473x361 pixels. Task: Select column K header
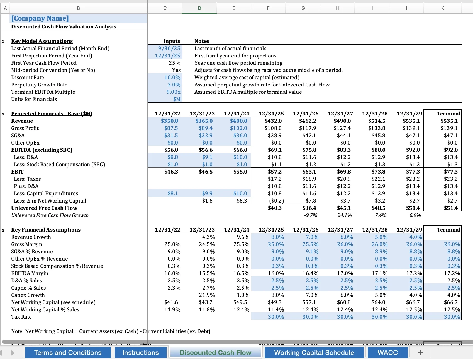point(442,8)
